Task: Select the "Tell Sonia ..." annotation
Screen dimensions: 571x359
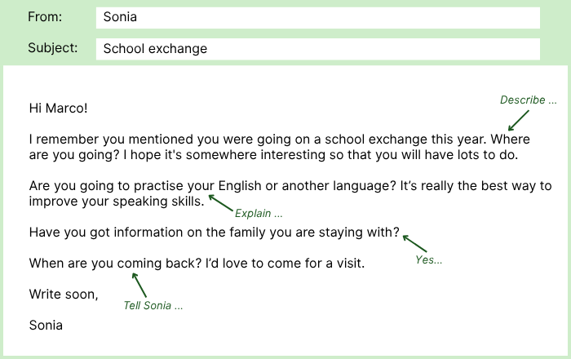Action: (x=153, y=306)
